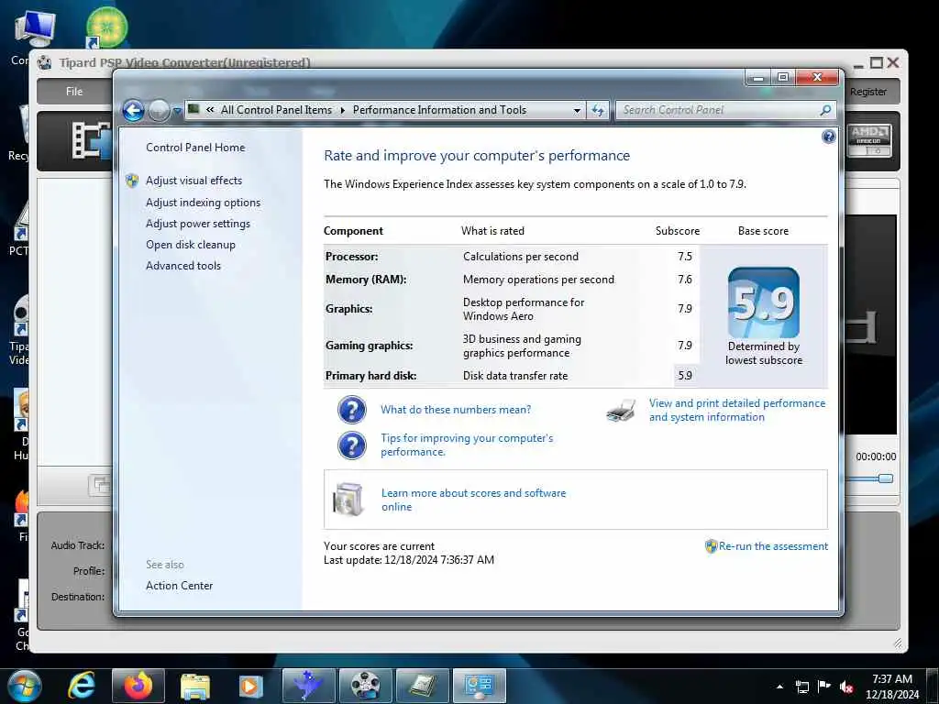Open Adjust power settings

[x=198, y=224]
